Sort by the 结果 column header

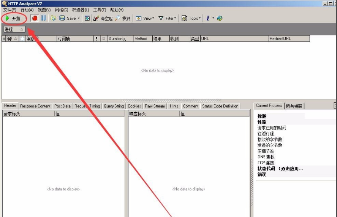pyautogui.click(x=161, y=38)
